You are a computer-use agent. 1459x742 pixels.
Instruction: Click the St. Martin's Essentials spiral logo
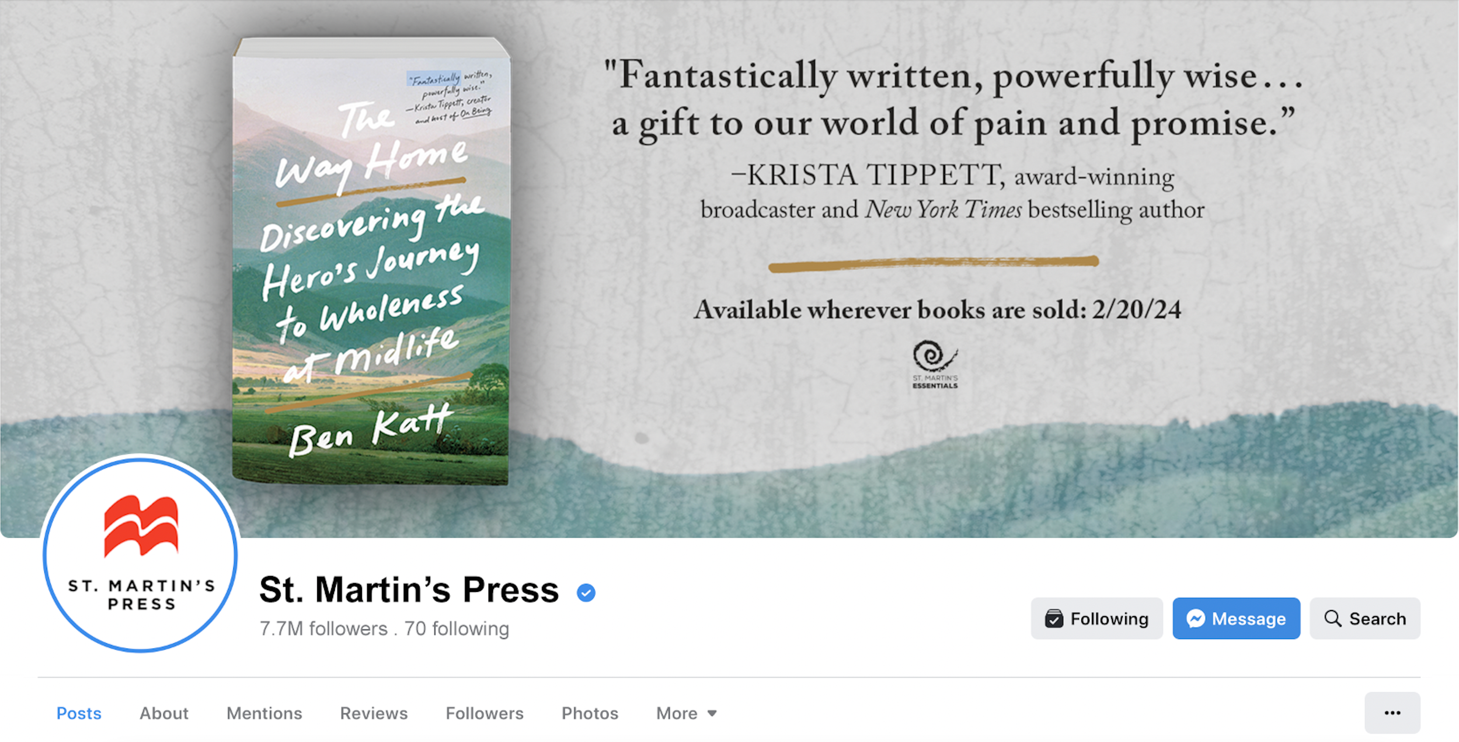point(935,364)
